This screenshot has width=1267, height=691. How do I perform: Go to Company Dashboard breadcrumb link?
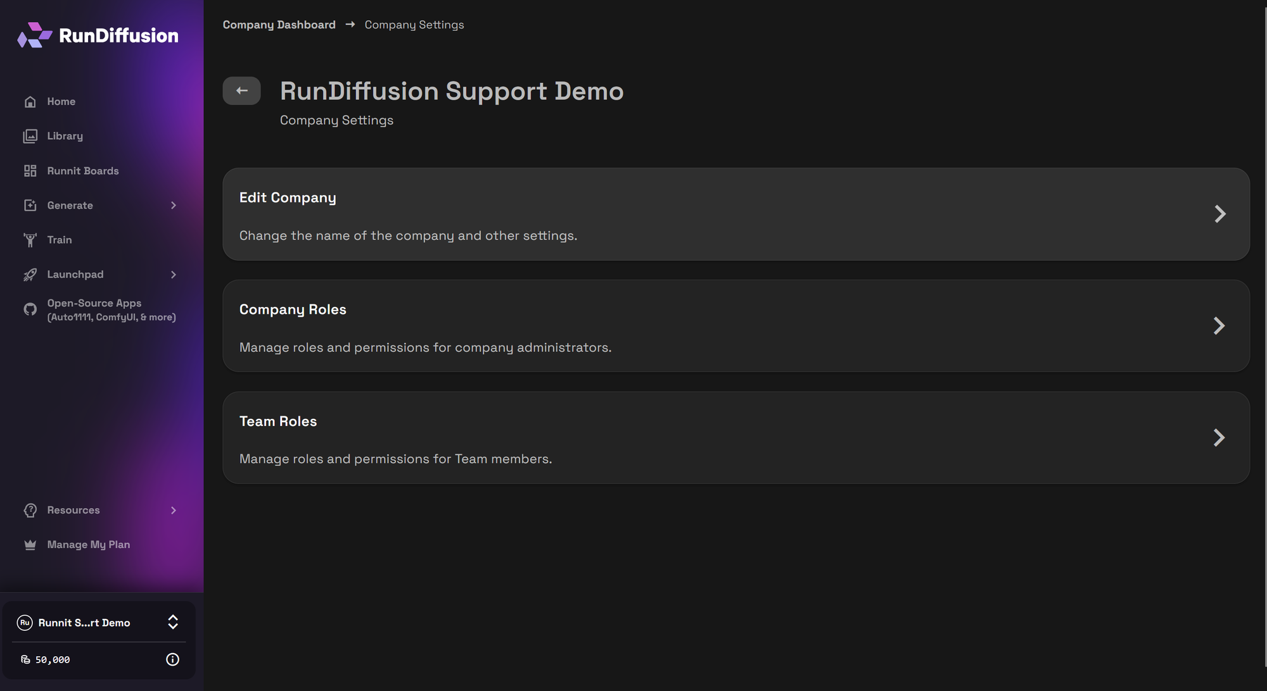tap(279, 25)
